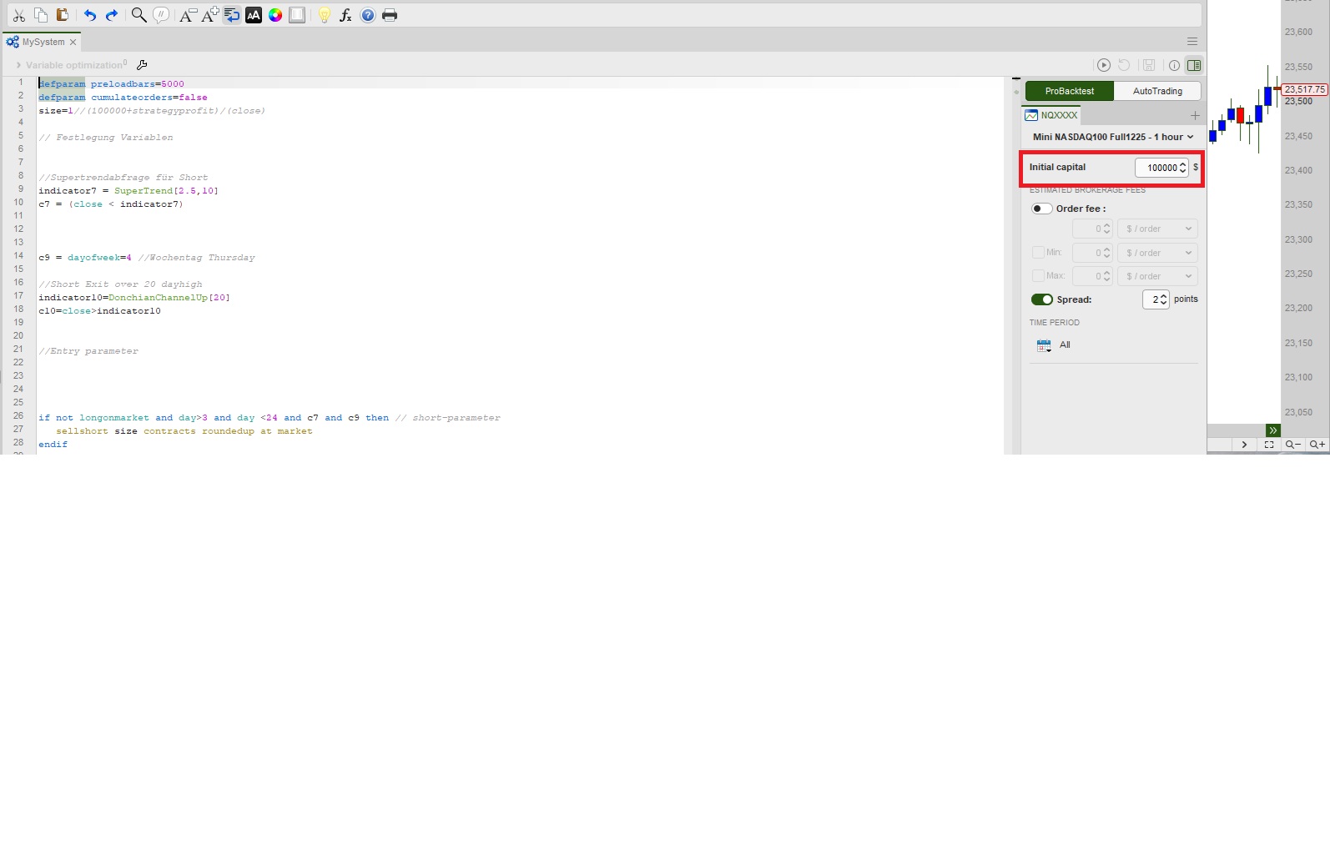Expand the Variable optimization section

point(18,65)
